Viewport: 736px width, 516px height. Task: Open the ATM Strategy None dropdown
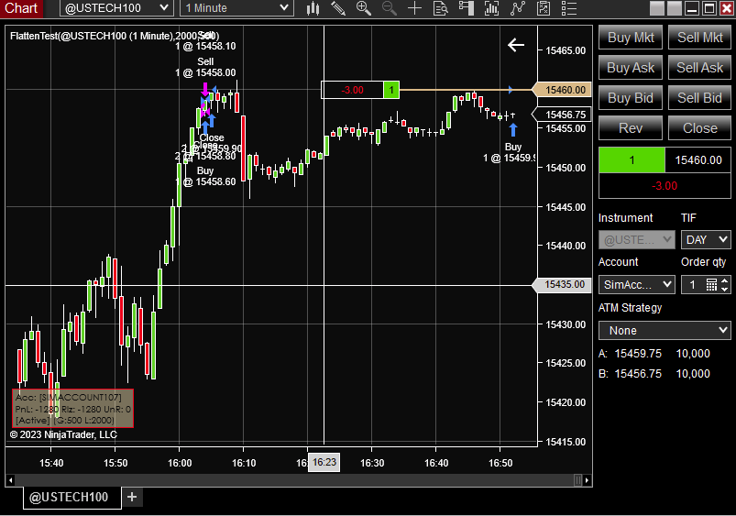[665, 331]
